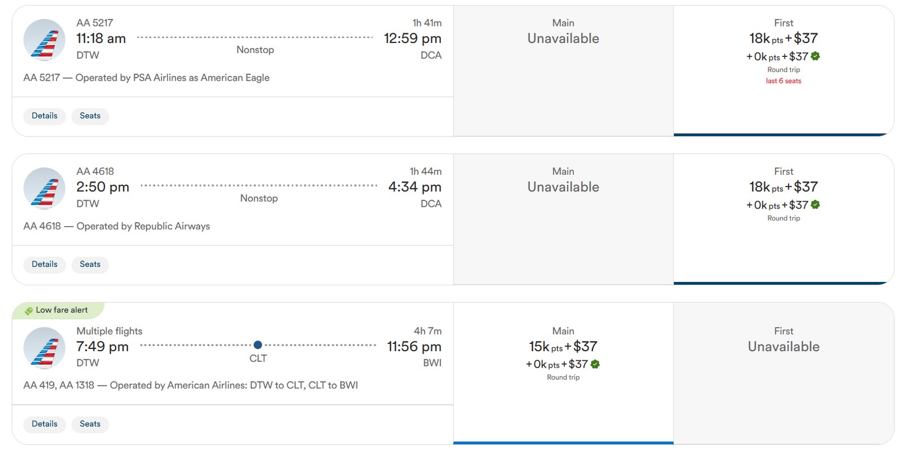903x455 pixels.
Task: Click the American Airlines logo for AA 4618
Action: click(44, 188)
